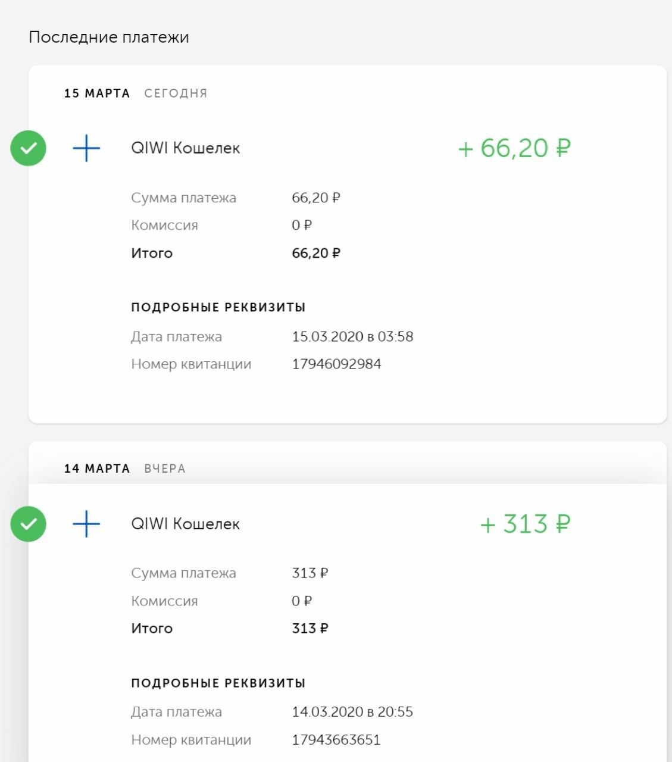Click the payment date 15.03.2020 в 03:58
Screen dimensions: 672x762
pyautogui.click(x=352, y=336)
